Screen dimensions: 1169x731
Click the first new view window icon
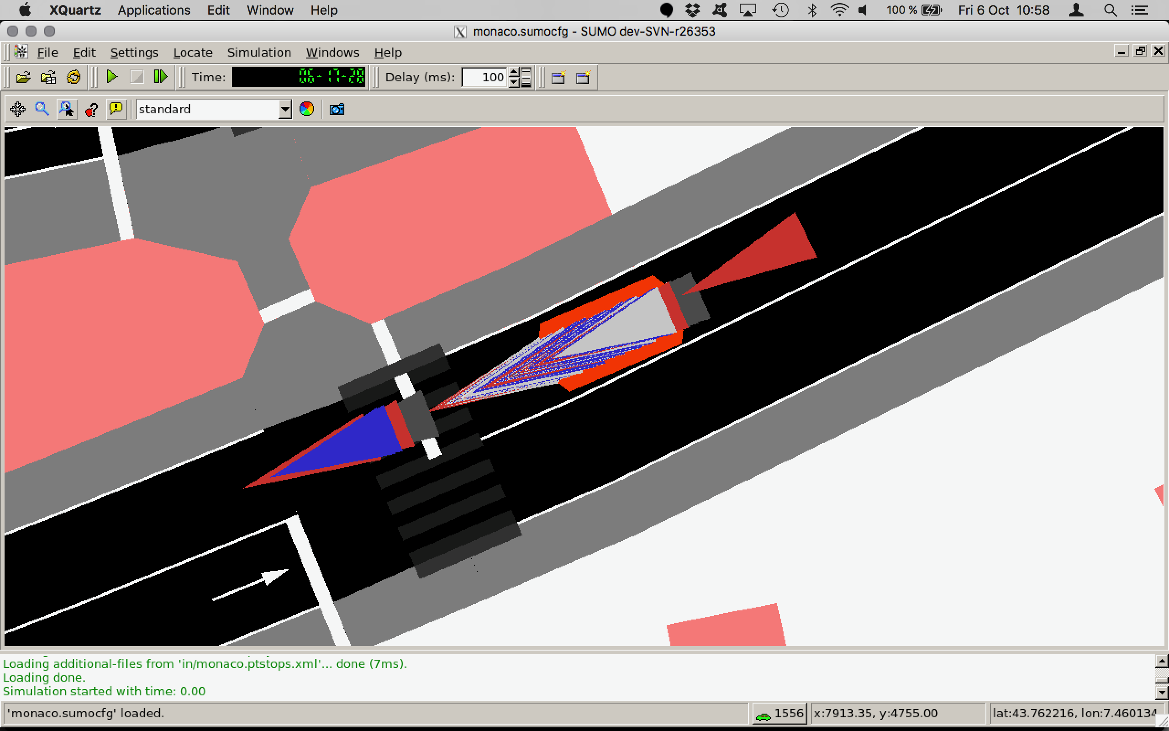[558, 77]
